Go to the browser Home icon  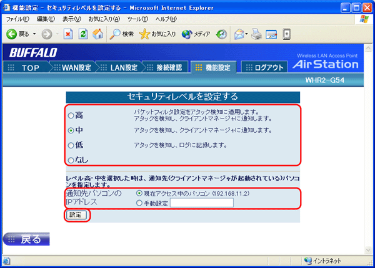97,34
